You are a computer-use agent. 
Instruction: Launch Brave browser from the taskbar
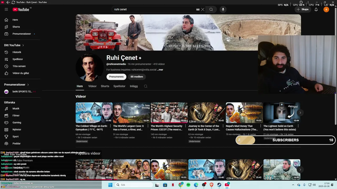click(x=211, y=185)
